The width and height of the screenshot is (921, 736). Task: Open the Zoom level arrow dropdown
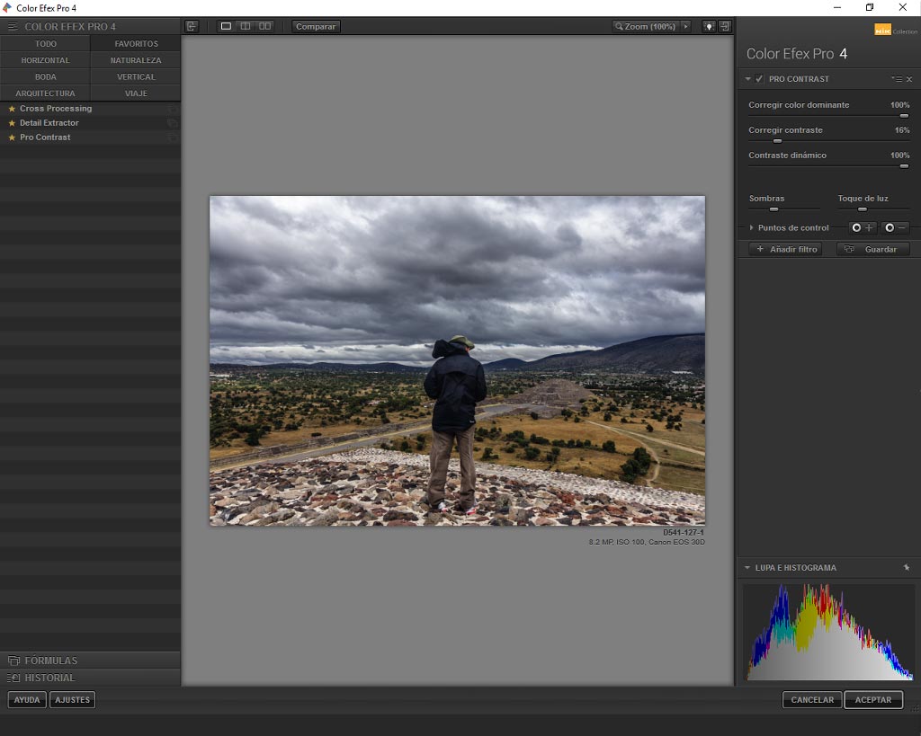coord(684,26)
